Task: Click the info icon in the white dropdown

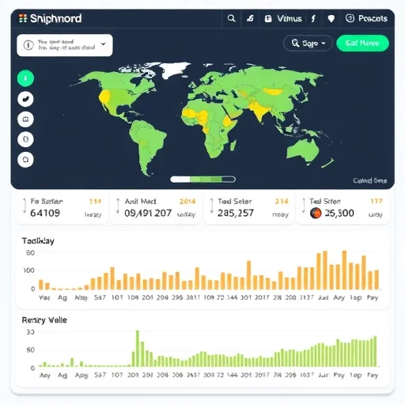Action: (x=28, y=45)
